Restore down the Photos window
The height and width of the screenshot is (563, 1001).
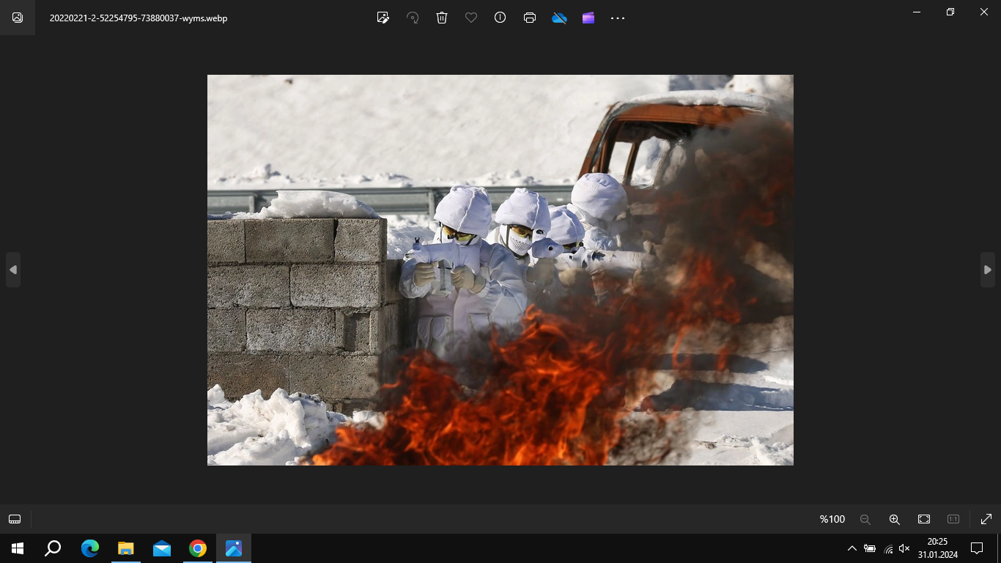coord(950,12)
